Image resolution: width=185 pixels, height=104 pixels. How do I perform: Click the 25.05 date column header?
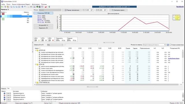70,48
